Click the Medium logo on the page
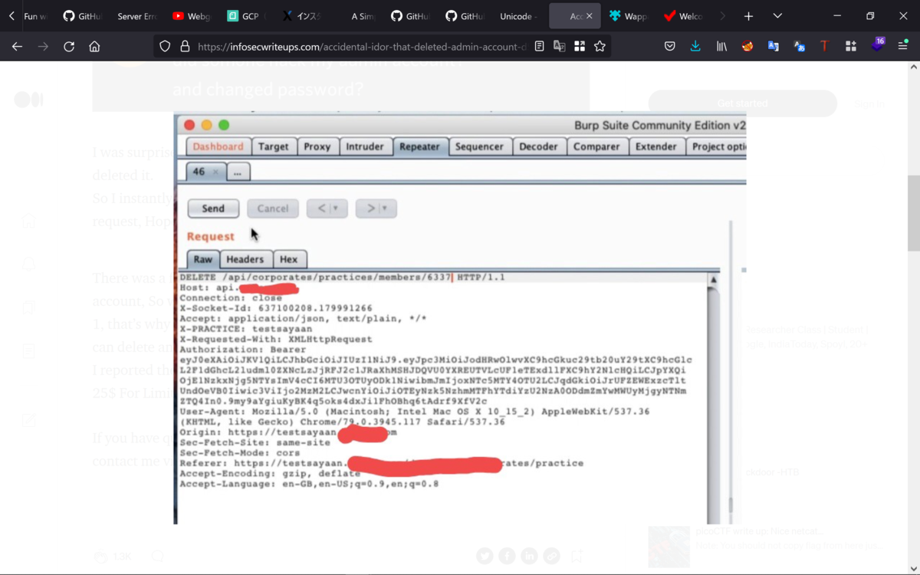The height and width of the screenshot is (575, 920). 28,100
